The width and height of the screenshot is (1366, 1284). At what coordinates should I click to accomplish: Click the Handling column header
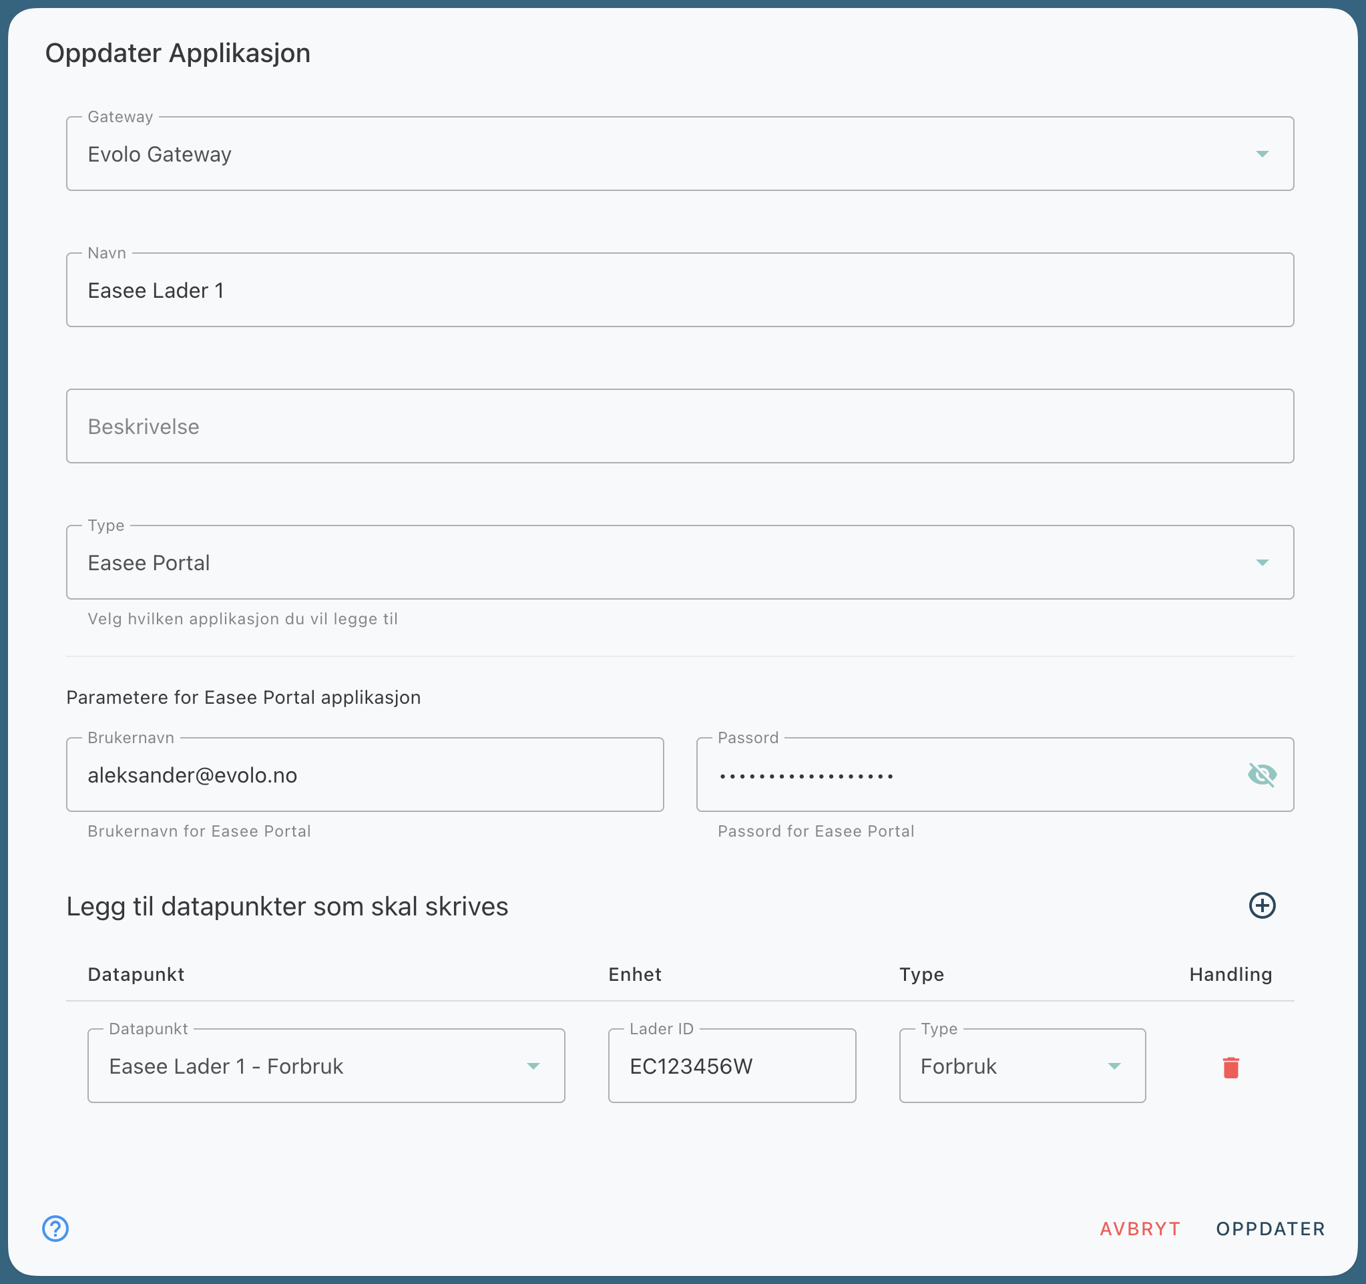click(1230, 974)
